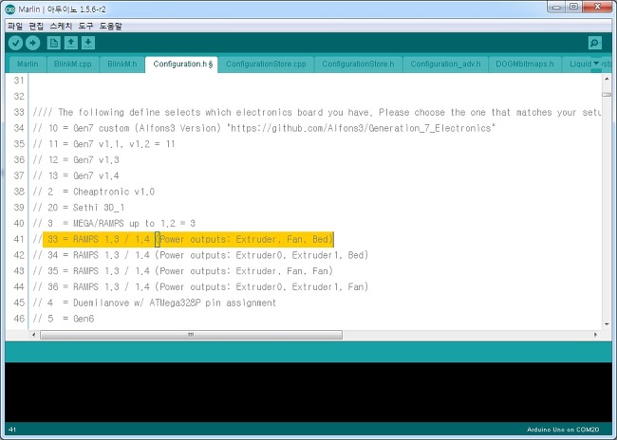This screenshot has width=617, height=440.
Task: Click the github.com/Alfons3 URL text
Action: 361,128
